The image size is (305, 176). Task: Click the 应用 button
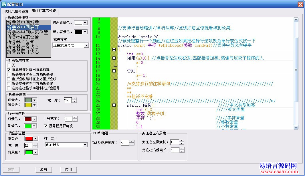coord(68,170)
